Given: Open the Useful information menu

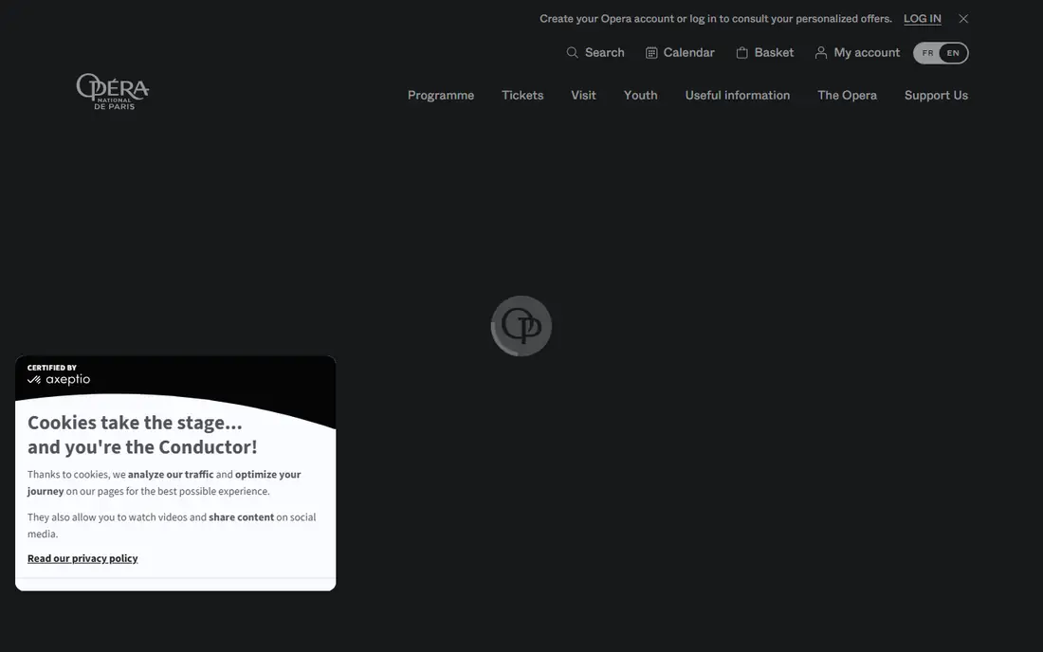Looking at the screenshot, I should 738,95.
